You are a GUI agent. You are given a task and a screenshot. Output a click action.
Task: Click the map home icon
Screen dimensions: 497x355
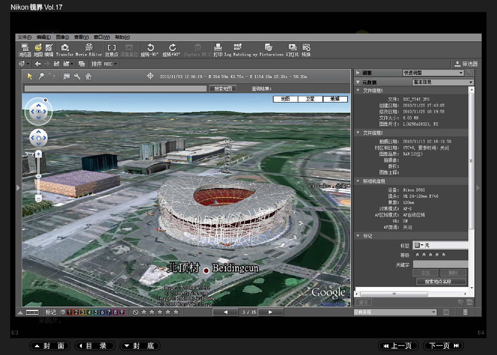88,76
